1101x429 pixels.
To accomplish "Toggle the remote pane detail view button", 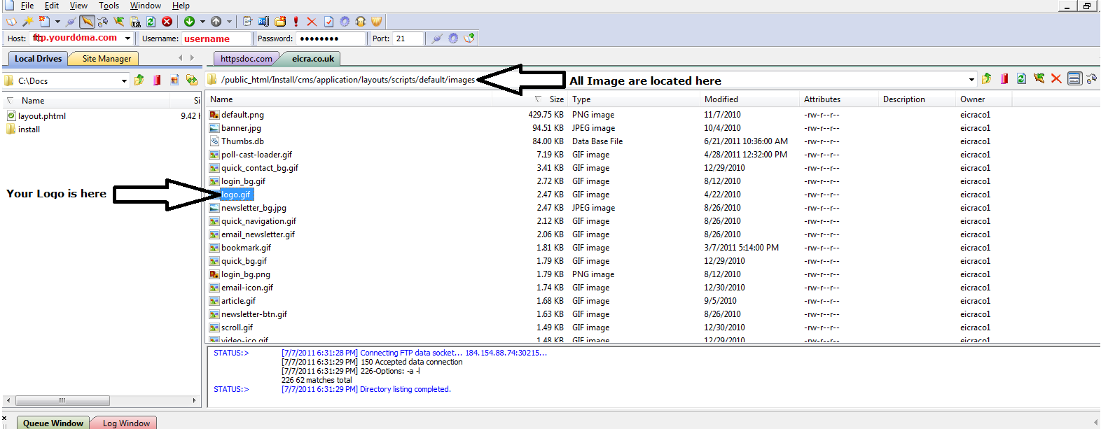I will (1074, 79).
